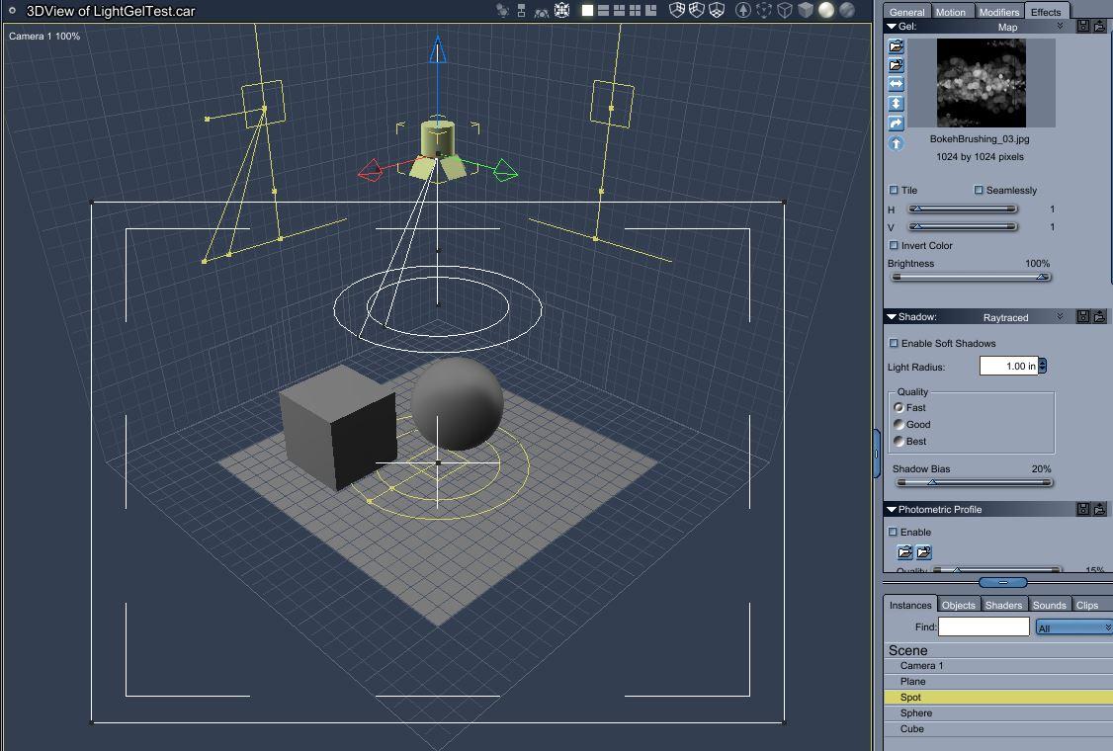1113x751 pixels.
Task: Toggle the second working box plane
Action: coord(696,11)
